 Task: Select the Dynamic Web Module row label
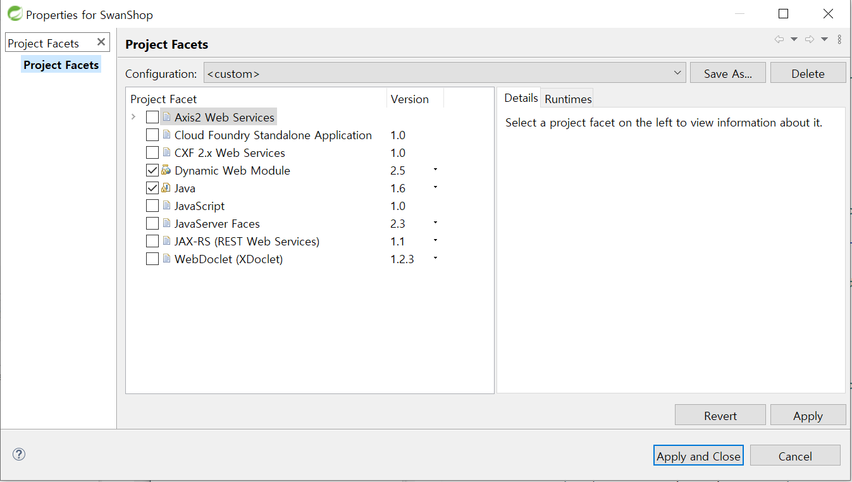pos(232,170)
